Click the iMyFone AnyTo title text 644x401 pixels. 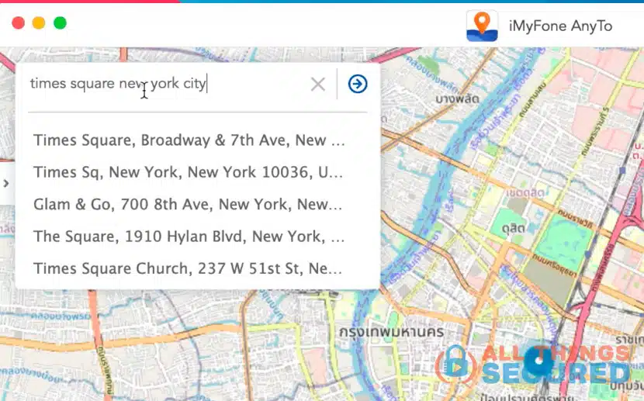(560, 26)
